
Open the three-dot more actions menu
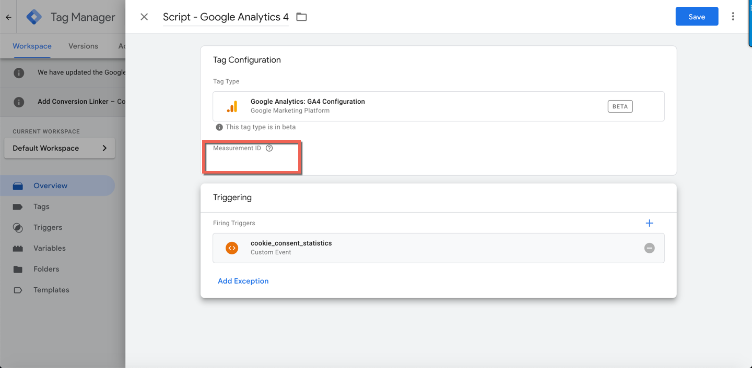coord(733,17)
